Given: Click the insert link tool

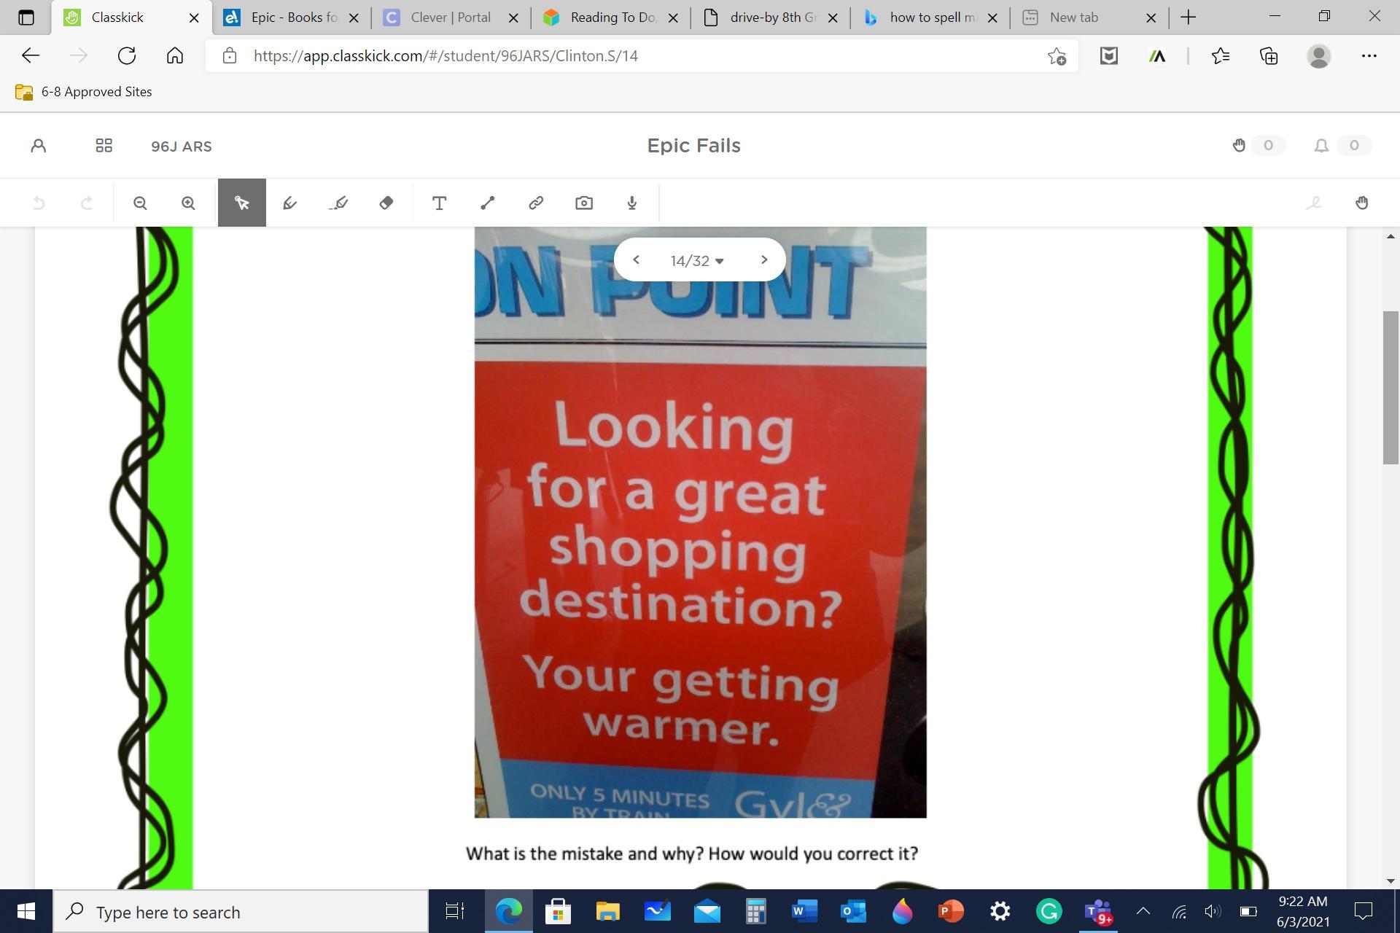Looking at the screenshot, I should 536,203.
